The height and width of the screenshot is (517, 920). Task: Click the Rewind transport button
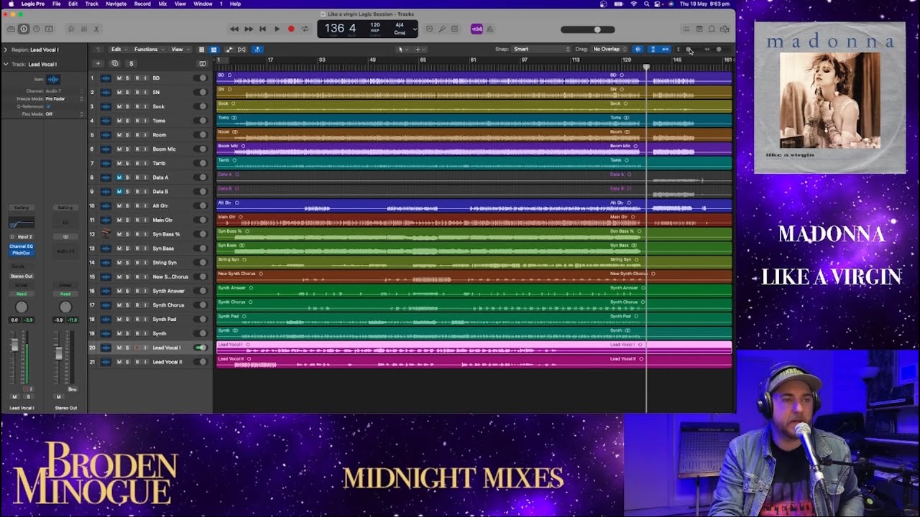pos(234,29)
